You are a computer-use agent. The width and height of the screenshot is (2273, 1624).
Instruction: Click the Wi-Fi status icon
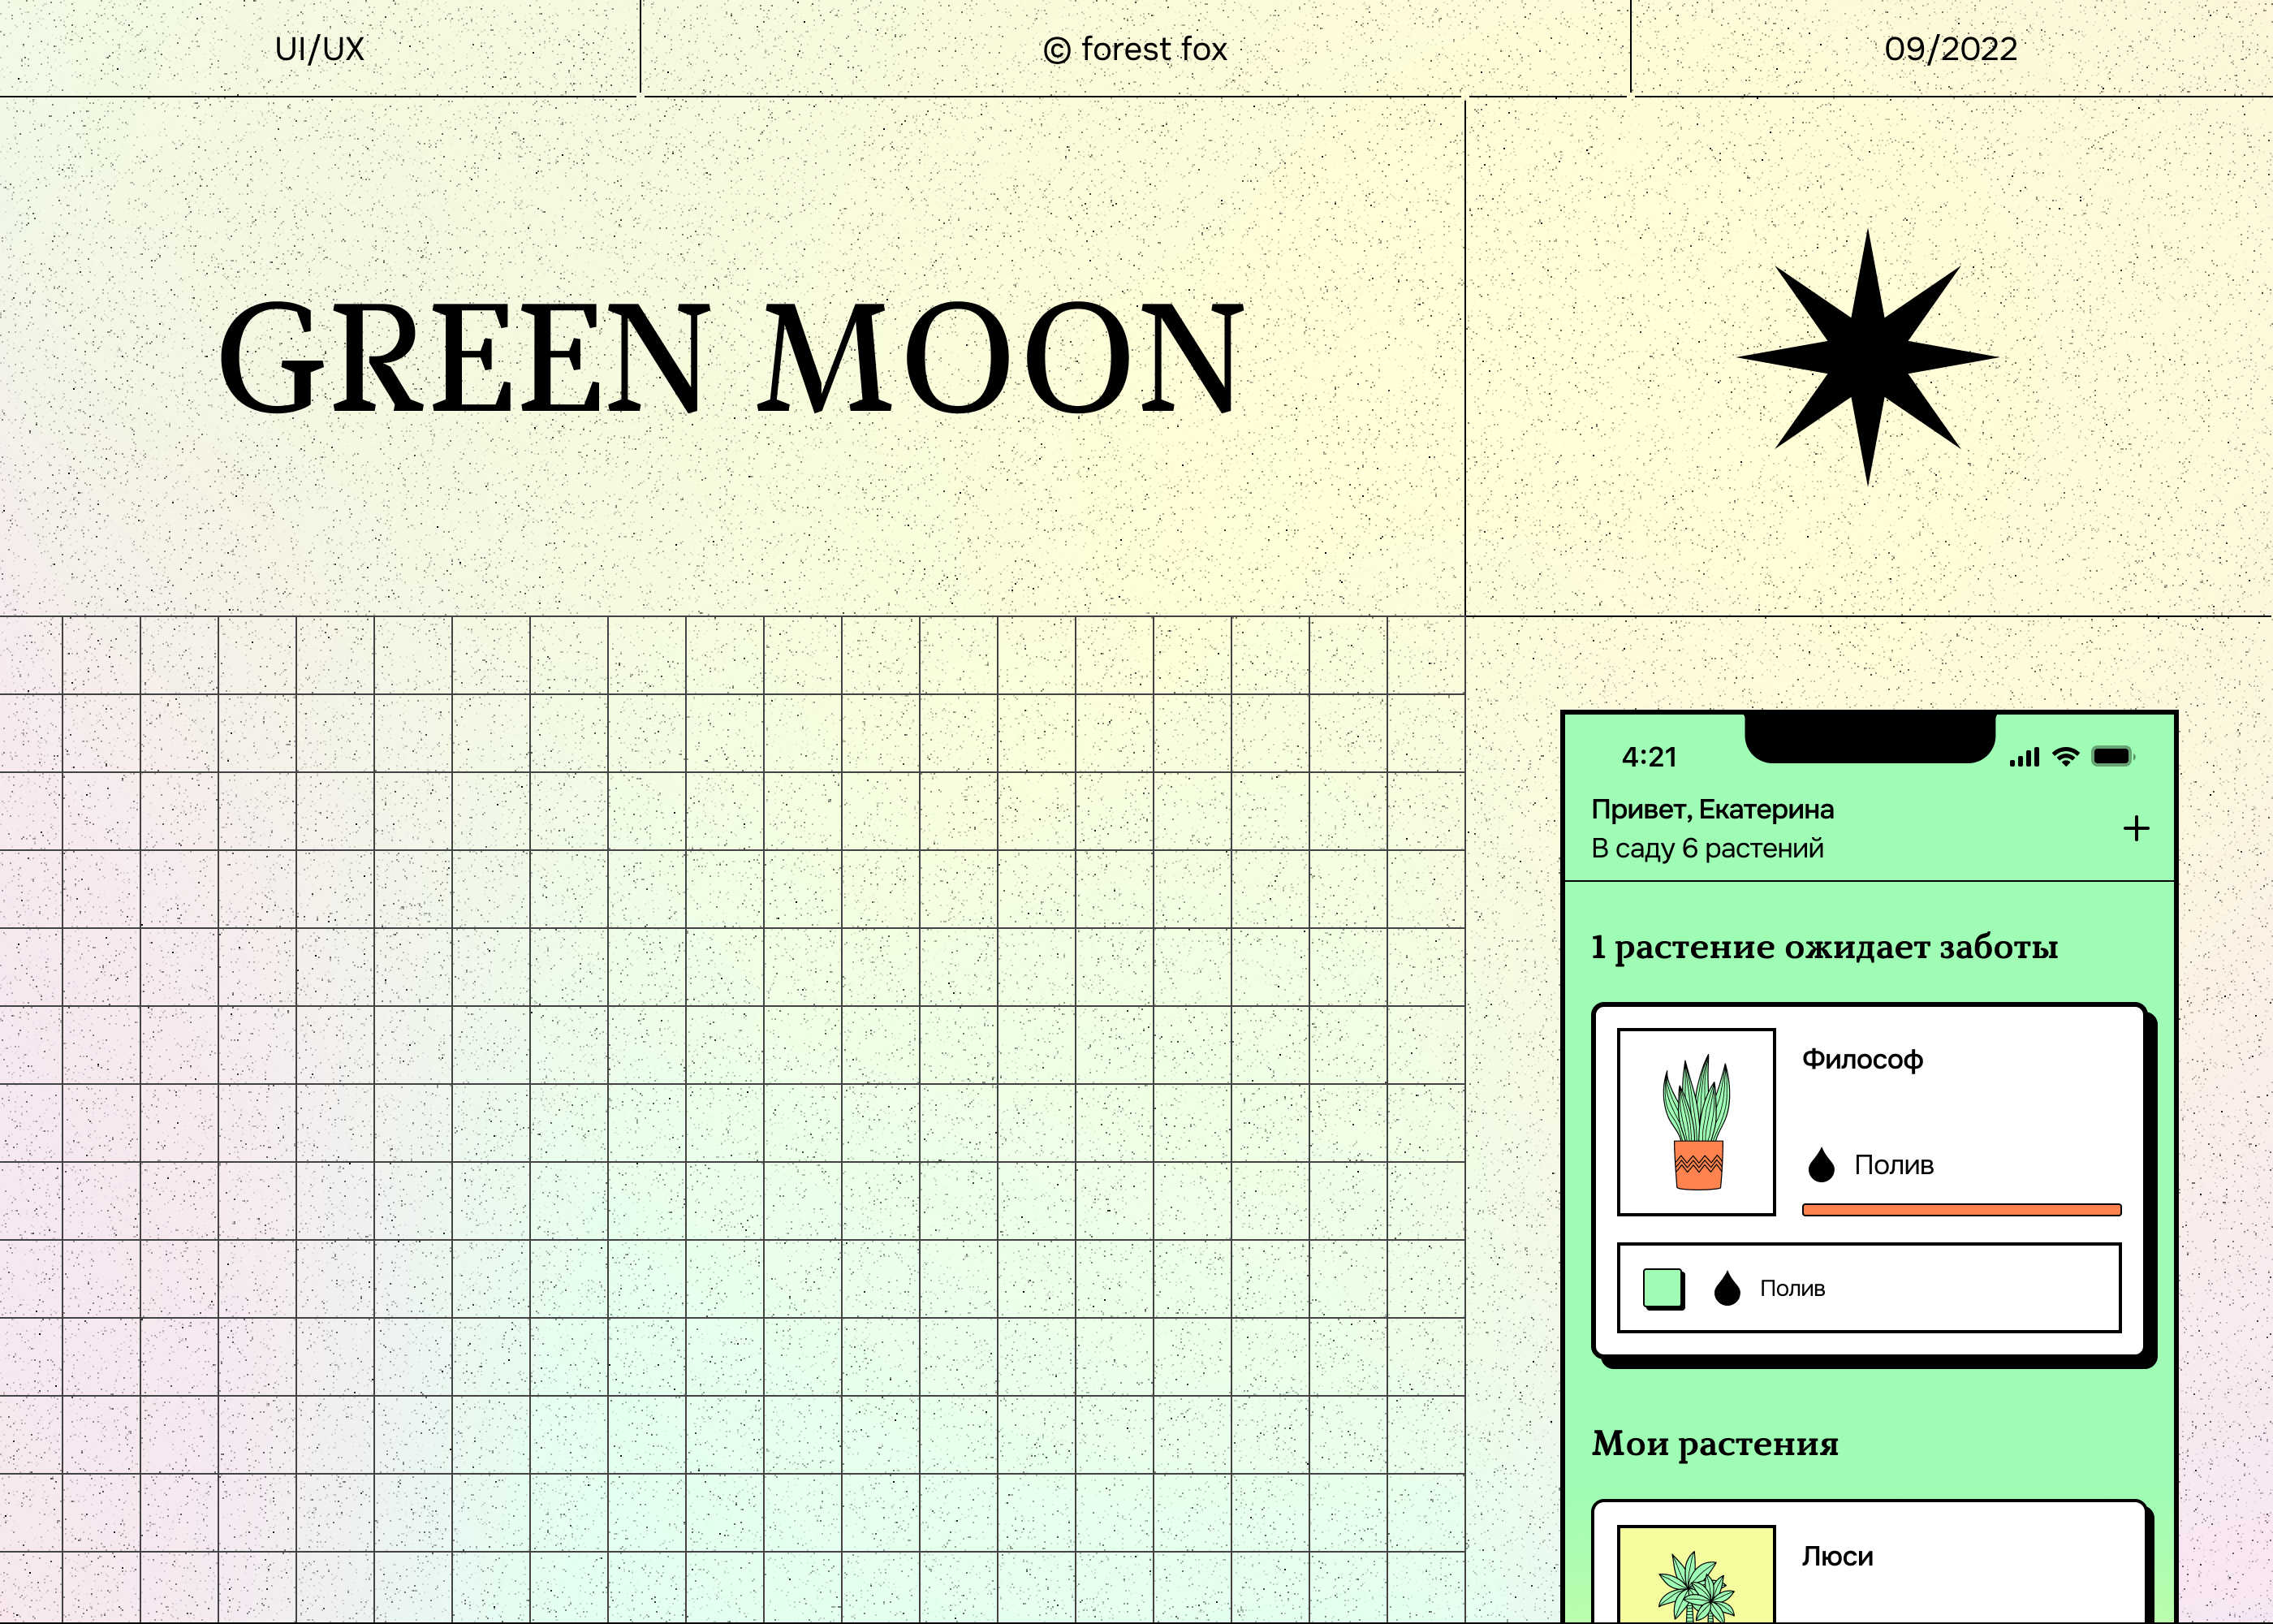click(x=2065, y=757)
